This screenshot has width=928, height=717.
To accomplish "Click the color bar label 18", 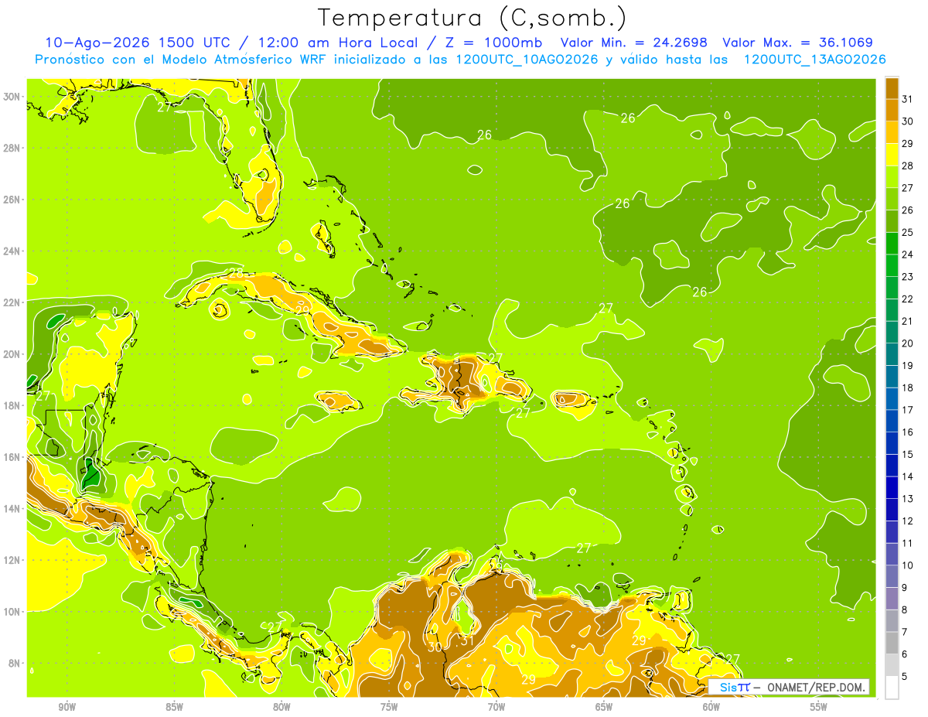I will pyautogui.click(x=907, y=388).
